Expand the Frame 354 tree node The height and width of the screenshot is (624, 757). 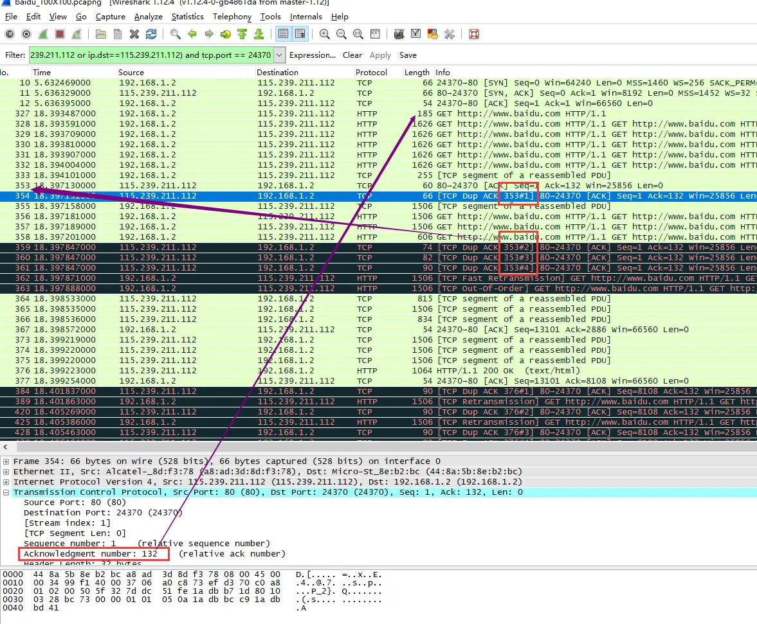[6, 461]
